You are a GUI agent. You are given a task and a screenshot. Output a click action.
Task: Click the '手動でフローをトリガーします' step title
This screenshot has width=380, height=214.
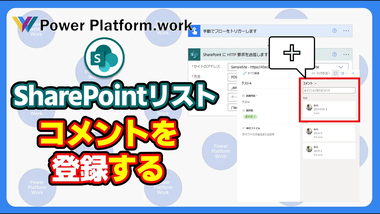(x=230, y=31)
